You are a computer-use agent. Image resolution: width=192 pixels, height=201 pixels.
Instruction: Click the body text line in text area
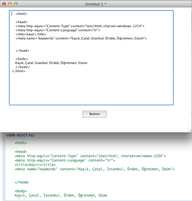tap(51, 63)
